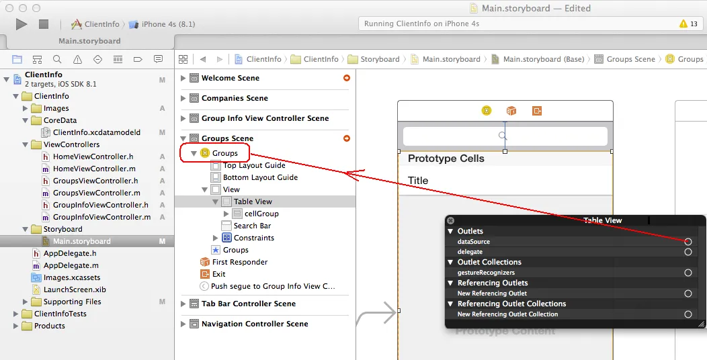Go back in jump bar history
Image resolution: width=707 pixels, height=360 pixels.
click(203, 59)
